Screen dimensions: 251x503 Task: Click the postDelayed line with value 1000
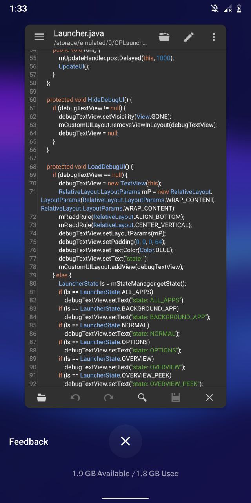[116, 58]
